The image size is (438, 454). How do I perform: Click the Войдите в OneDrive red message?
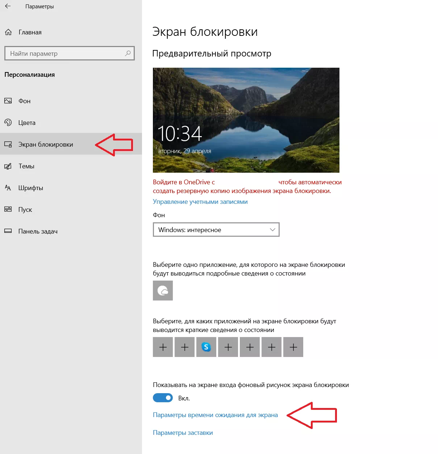(247, 186)
